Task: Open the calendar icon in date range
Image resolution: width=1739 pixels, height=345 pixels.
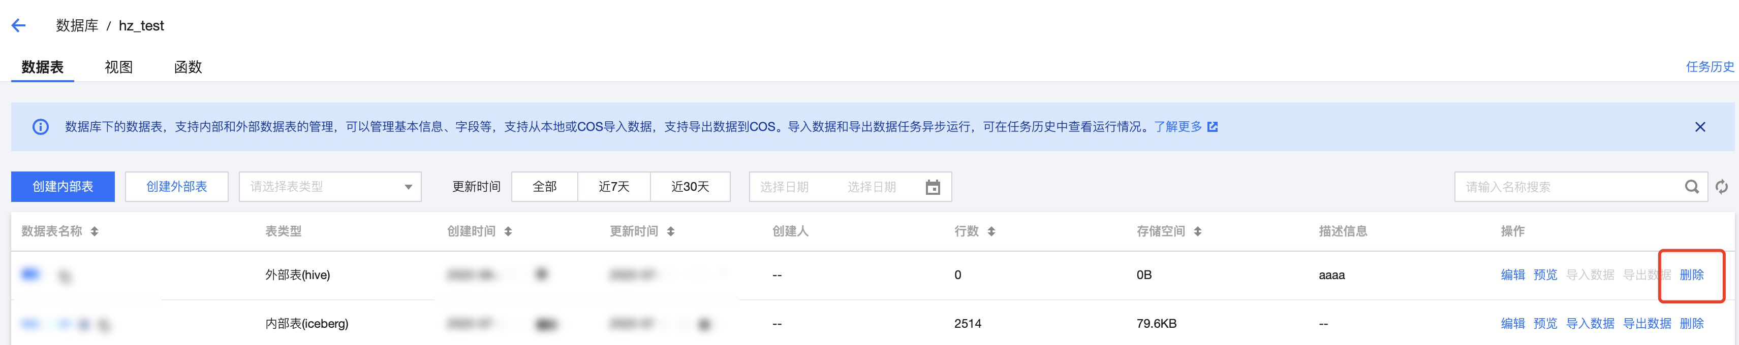Action: (933, 187)
